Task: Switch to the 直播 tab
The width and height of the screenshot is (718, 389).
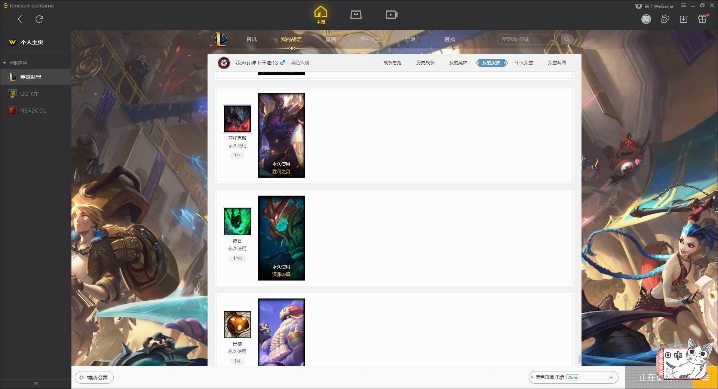Action: click(x=331, y=39)
